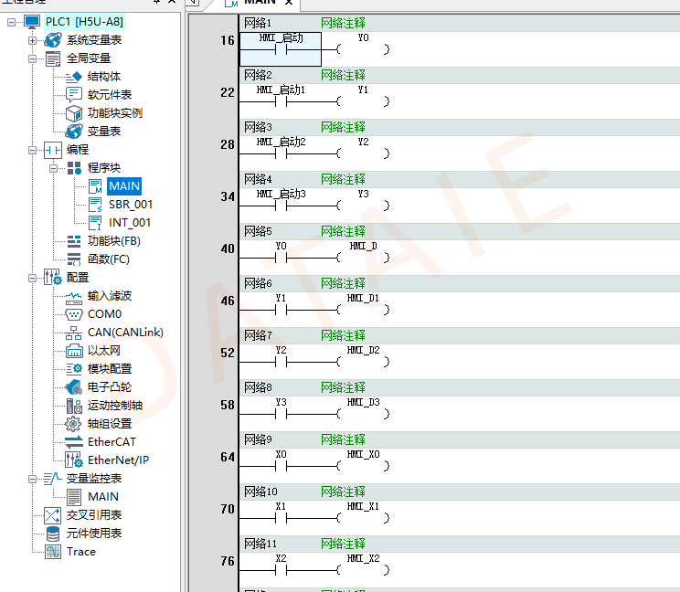The image size is (680, 592).
Task: Click the 功能块实例 cube icon
Action: (x=74, y=113)
